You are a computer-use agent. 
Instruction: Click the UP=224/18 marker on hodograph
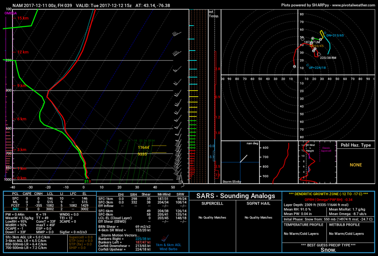click(x=317, y=68)
